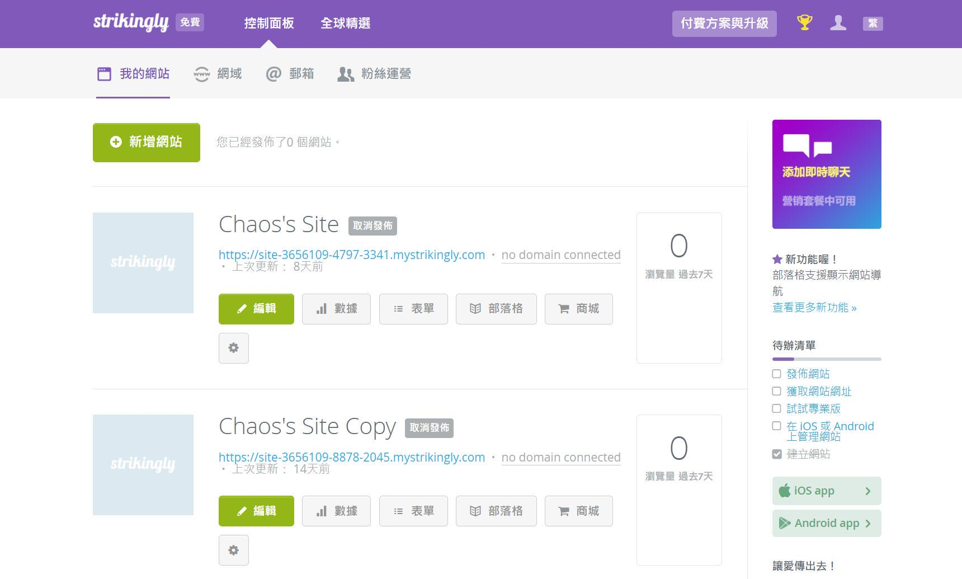Click the 新增網站 button
The width and height of the screenshot is (962, 579).
(146, 142)
